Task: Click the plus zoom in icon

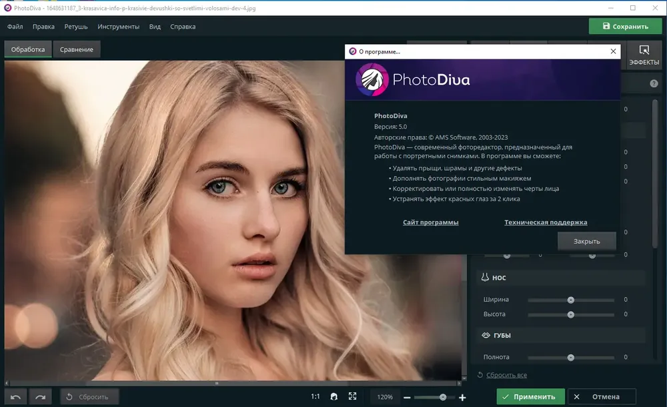Action: click(462, 398)
